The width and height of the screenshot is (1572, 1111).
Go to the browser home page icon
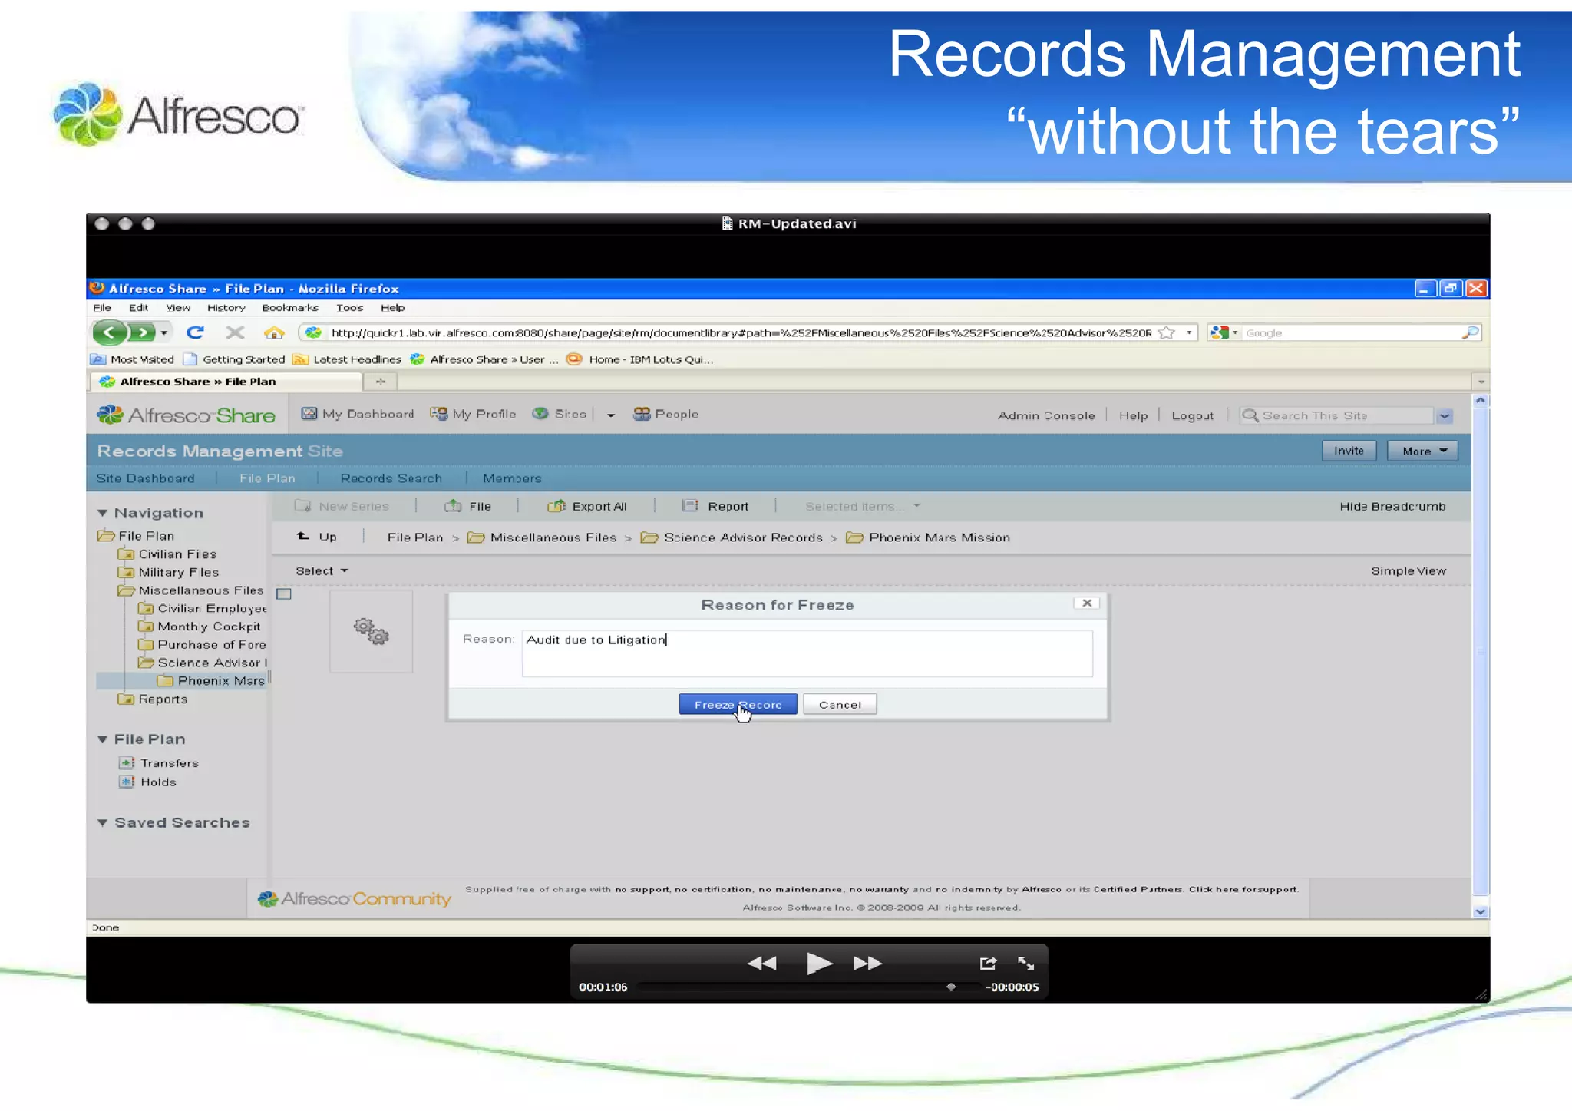point(274,332)
